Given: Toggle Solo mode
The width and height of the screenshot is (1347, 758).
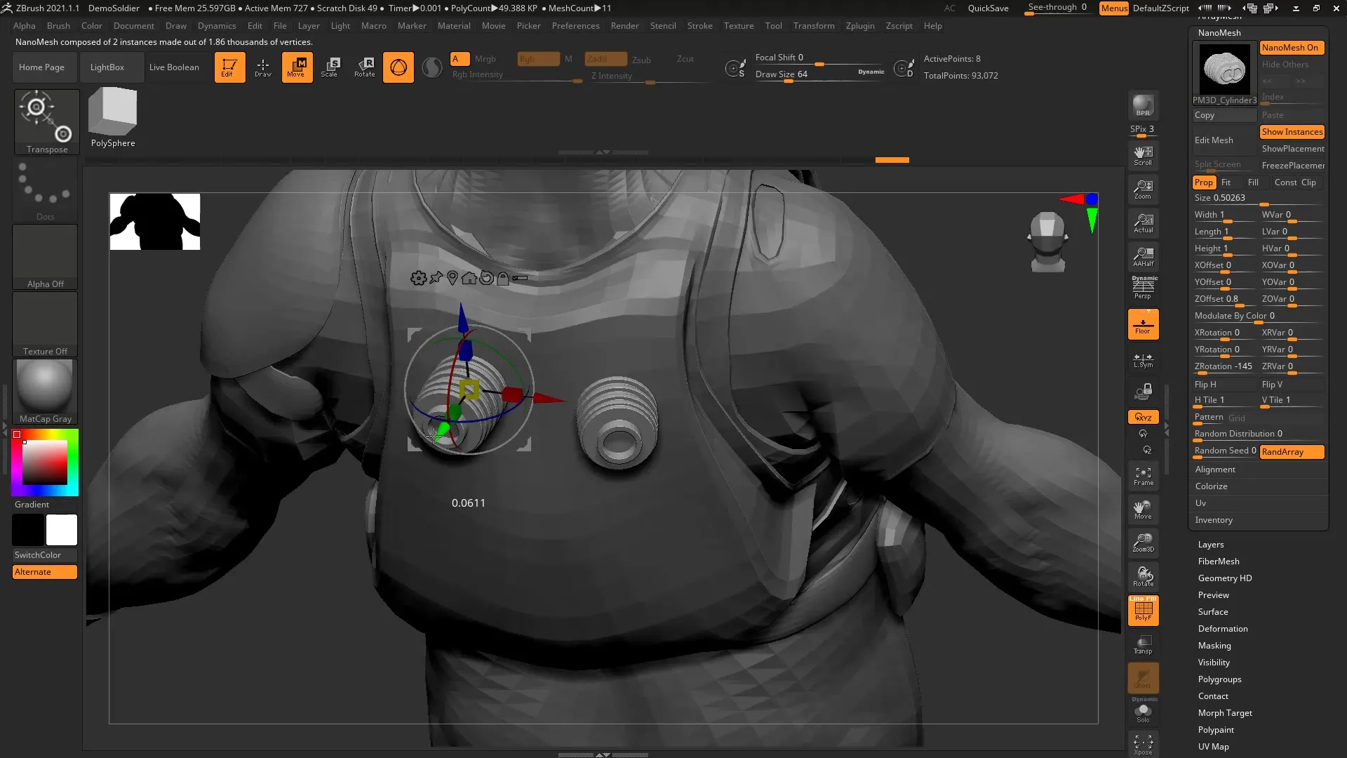Looking at the screenshot, I should coord(1143,712).
